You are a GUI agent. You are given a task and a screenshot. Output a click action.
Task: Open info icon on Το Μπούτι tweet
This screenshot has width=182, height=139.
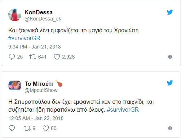(170, 128)
